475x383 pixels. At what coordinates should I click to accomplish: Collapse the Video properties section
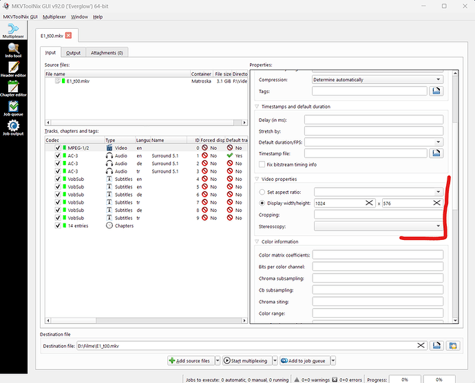(x=257, y=179)
